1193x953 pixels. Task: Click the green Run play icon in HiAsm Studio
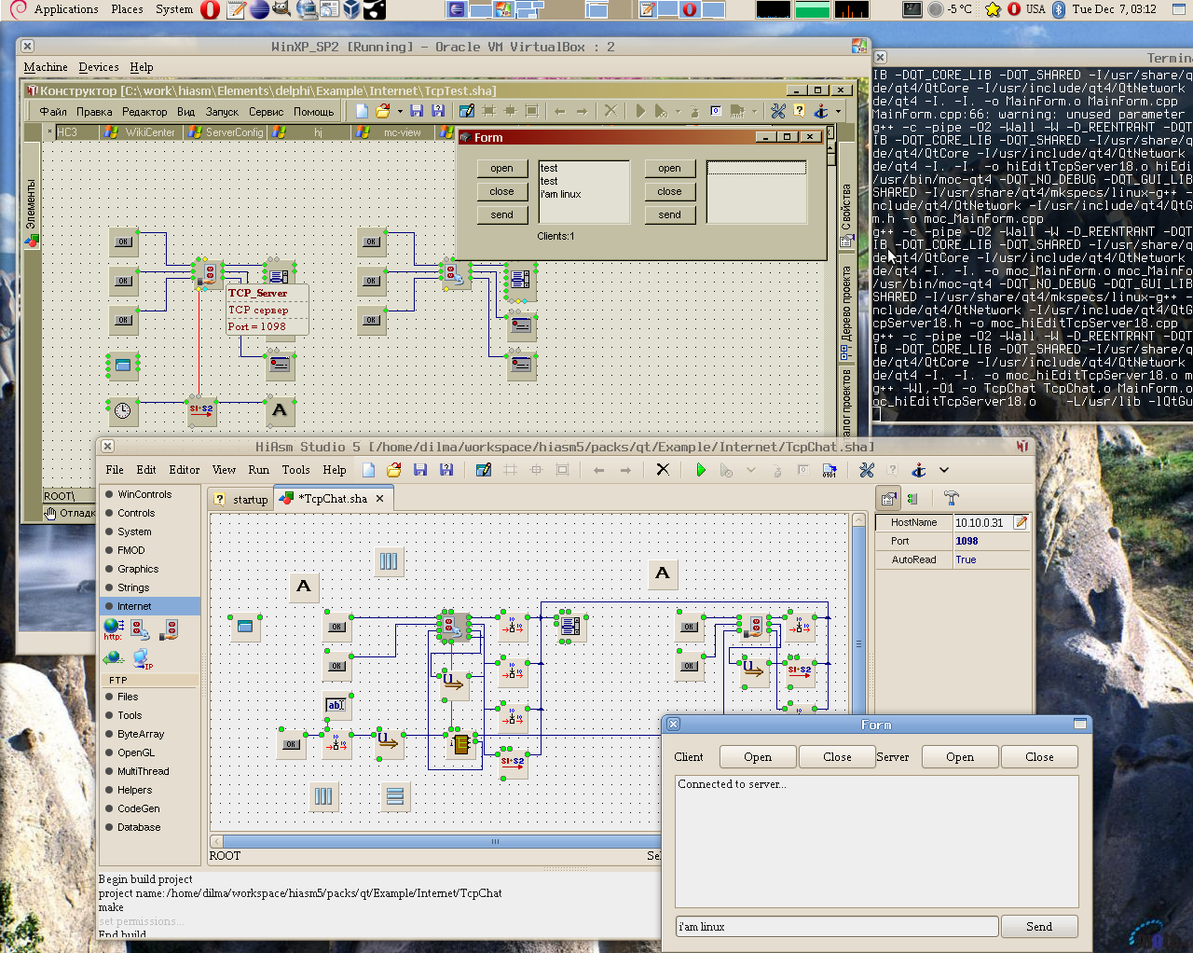pos(701,470)
